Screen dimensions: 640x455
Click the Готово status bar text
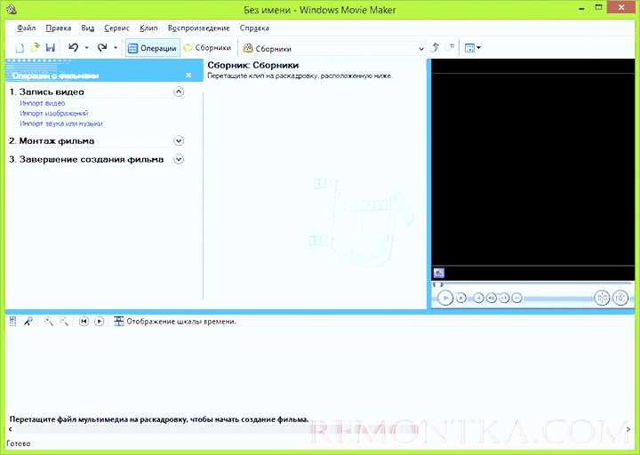(x=19, y=443)
